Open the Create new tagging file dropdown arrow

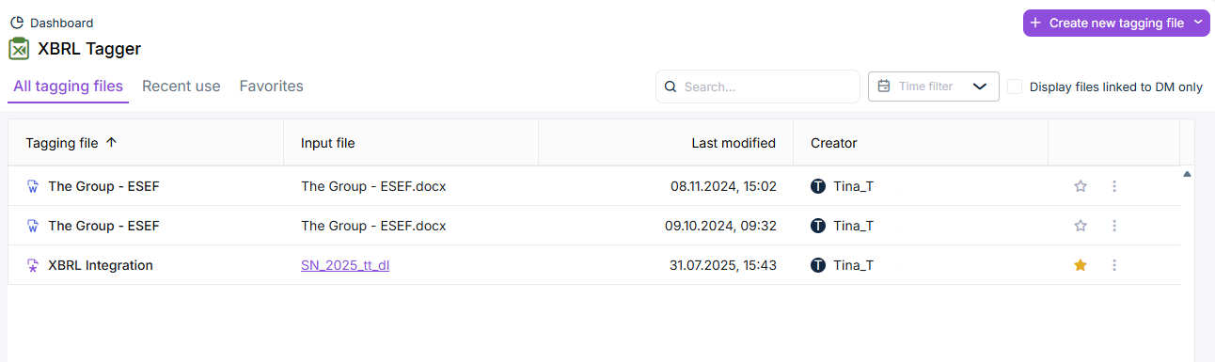click(x=1198, y=23)
